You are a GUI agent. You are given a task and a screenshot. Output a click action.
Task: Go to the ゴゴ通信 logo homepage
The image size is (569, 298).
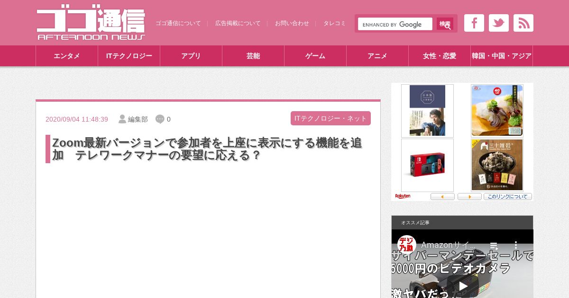click(x=91, y=23)
